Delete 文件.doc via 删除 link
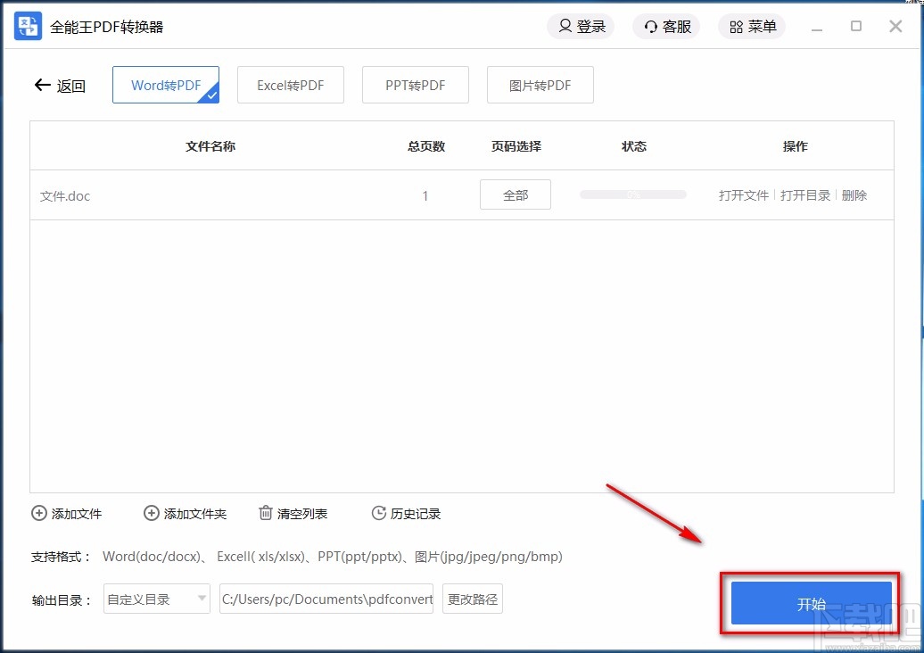Image resolution: width=924 pixels, height=653 pixels. point(854,194)
